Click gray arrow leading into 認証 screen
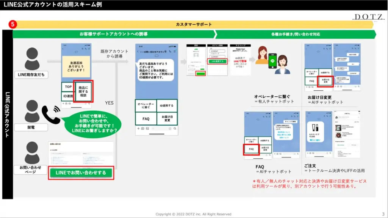 coord(184,62)
